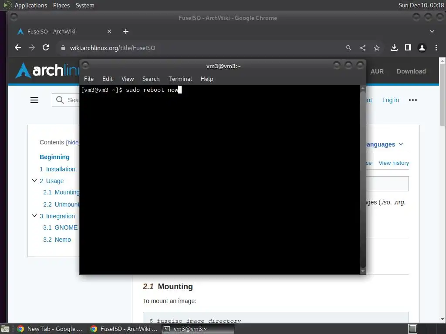446x334 pixels.
Task: Hide the Contents list
Action: (73, 143)
